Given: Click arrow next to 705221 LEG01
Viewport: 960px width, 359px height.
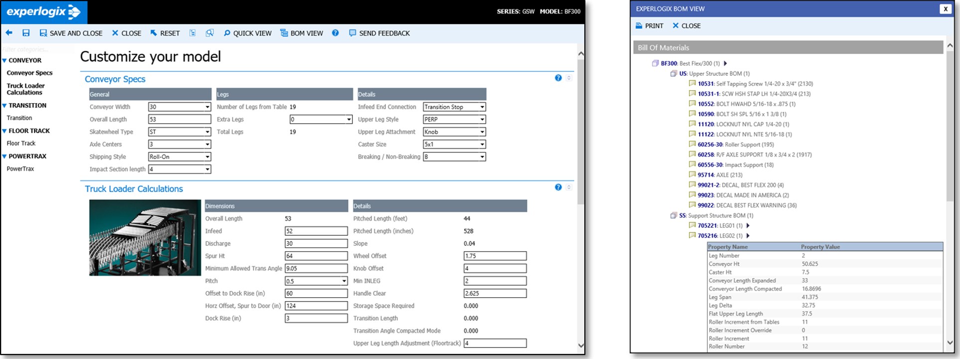Looking at the screenshot, I should point(748,225).
